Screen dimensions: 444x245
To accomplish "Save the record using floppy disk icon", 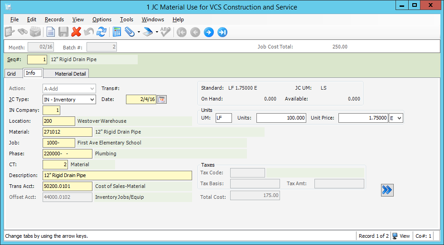I will [63, 32].
